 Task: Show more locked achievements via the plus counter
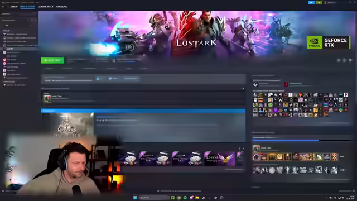[x=342, y=170]
